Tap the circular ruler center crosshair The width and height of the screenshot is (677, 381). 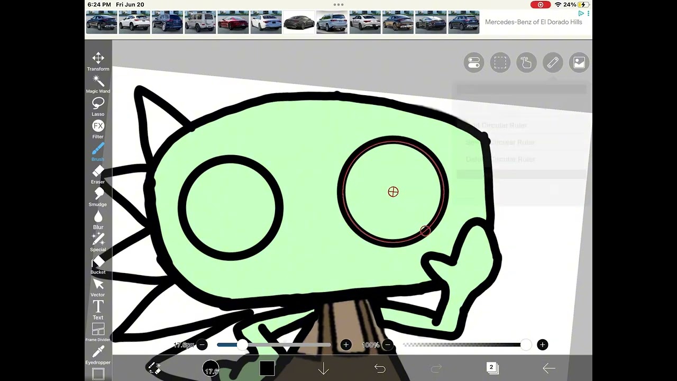click(393, 192)
